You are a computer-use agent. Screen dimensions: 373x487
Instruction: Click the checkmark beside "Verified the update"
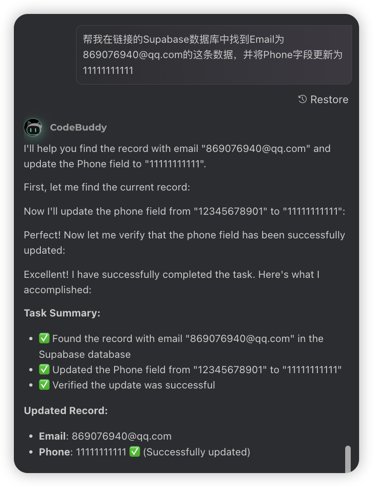(45, 385)
